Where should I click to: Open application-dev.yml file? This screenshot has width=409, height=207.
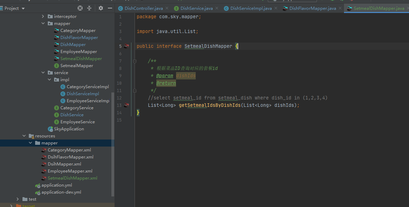[x=61, y=192]
